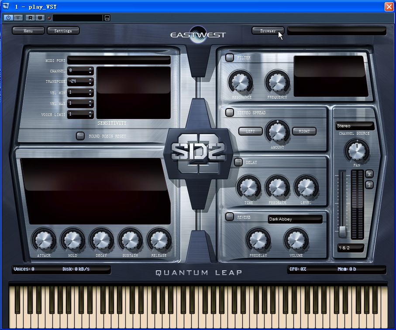Open the Menu button
Image resolution: width=396 pixels, height=330 pixels.
[x=28, y=31]
